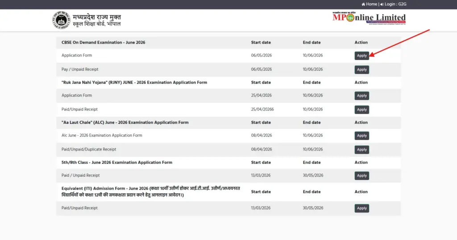Click the Hindi board name text
The image size is (457, 240).
(97, 20)
